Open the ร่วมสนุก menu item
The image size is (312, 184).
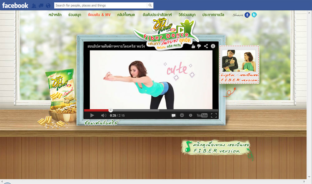pyautogui.click(x=75, y=15)
